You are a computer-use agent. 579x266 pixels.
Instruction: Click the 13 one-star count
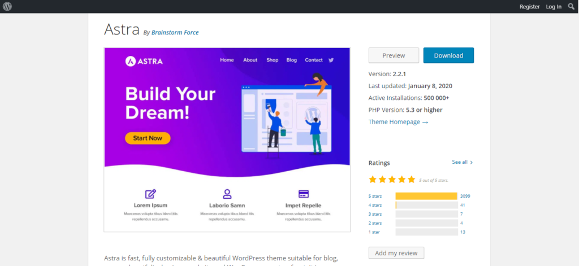pos(463,232)
